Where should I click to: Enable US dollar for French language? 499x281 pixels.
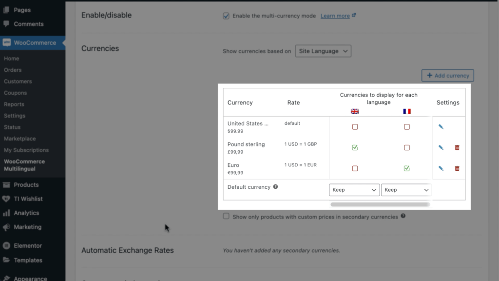click(407, 127)
